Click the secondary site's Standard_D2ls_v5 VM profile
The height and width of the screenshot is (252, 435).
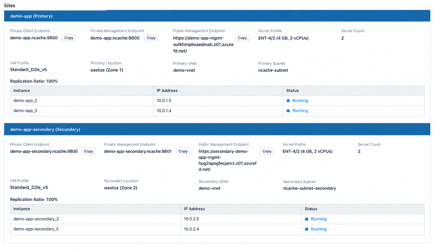(29, 187)
